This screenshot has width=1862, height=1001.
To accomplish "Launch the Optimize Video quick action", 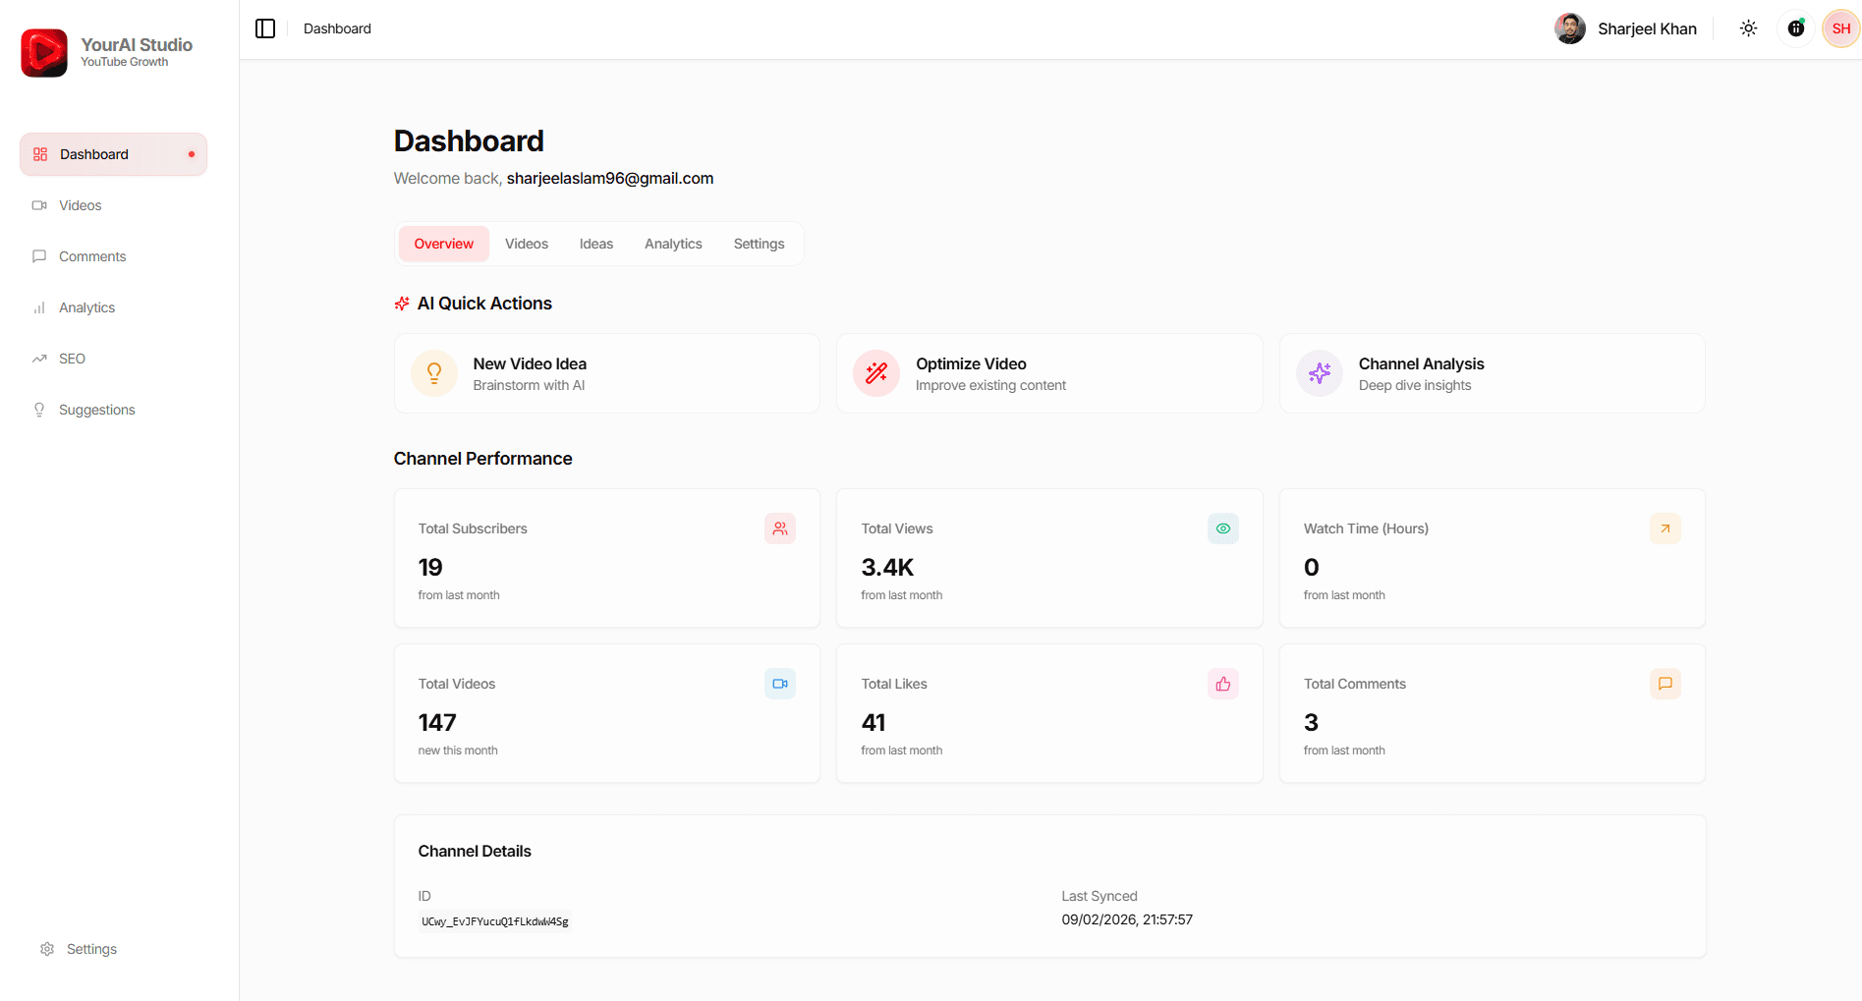I will (x=1048, y=373).
